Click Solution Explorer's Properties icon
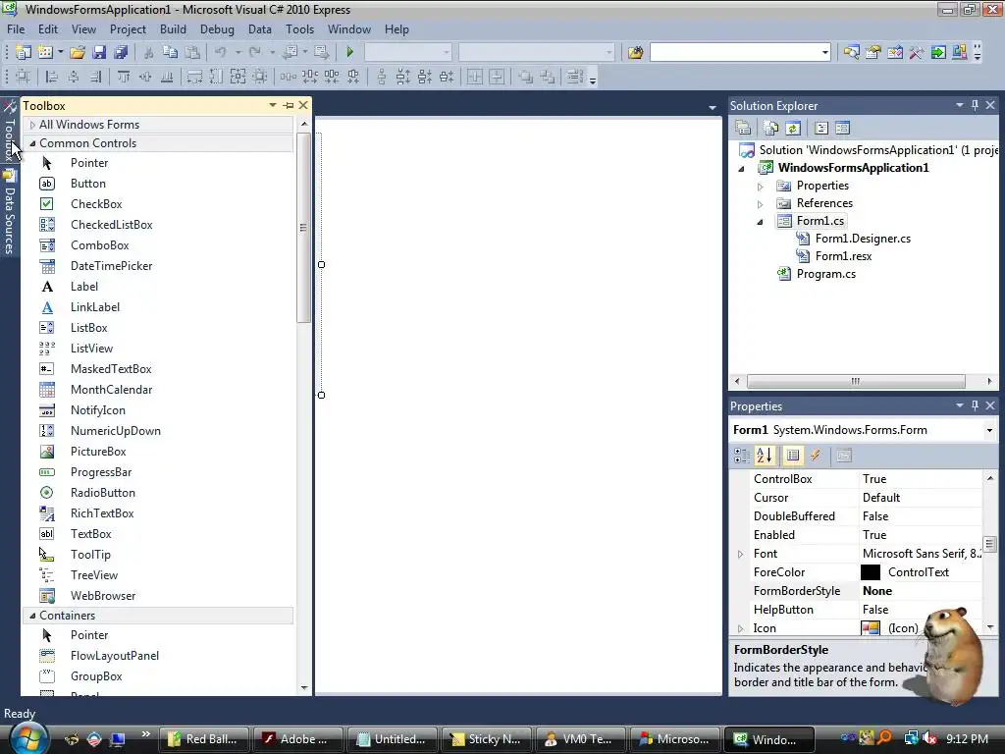Viewport: 1005px width, 754px height. click(743, 129)
